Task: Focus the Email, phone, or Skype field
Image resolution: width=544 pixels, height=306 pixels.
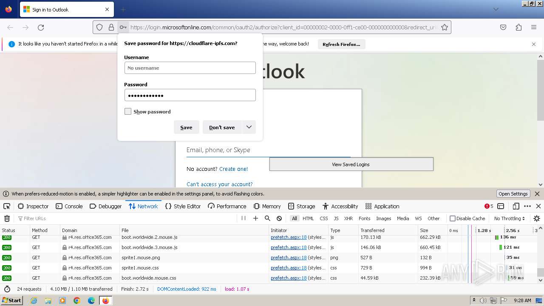Action: [x=268, y=150]
